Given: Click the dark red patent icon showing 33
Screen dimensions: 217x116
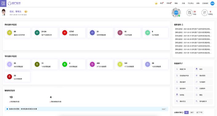Looking at the screenshot, I should click(x=10, y=77).
